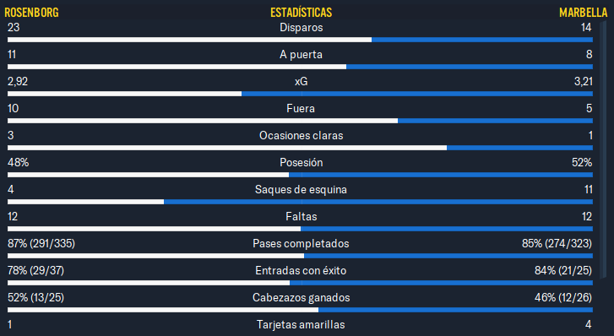The width and height of the screenshot is (614, 336).
Task: Click the Cabezazos ganados label
Action: pyautogui.click(x=302, y=298)
